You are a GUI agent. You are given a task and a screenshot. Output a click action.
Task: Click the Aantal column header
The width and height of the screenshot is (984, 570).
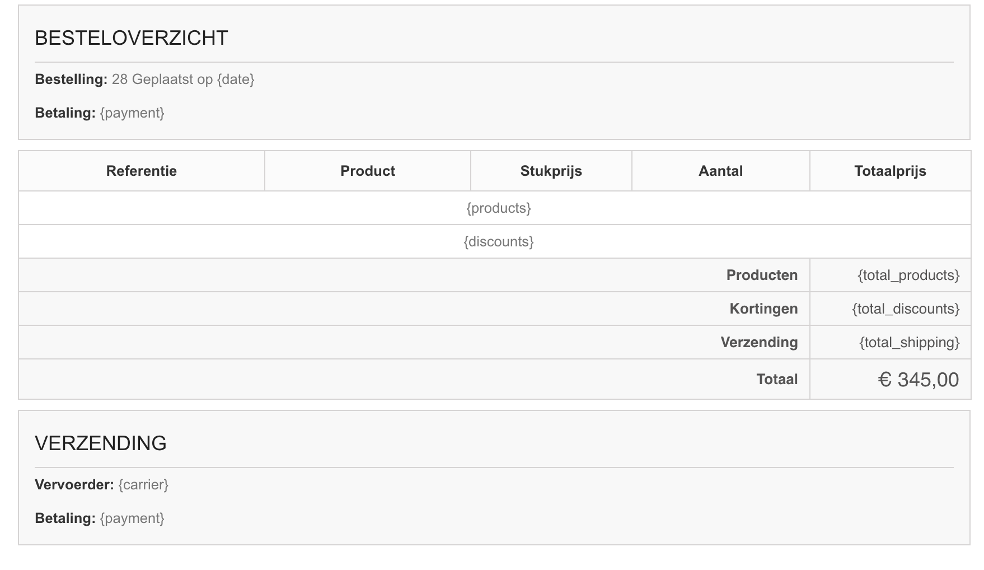721,171
